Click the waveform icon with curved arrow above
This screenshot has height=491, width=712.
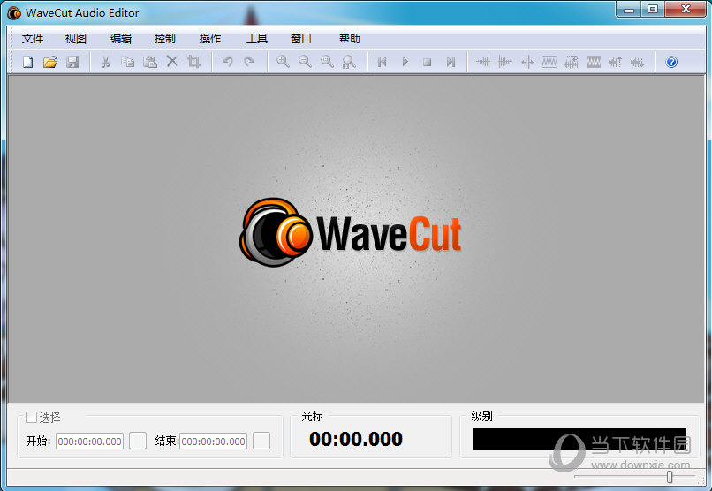(572, 62)
